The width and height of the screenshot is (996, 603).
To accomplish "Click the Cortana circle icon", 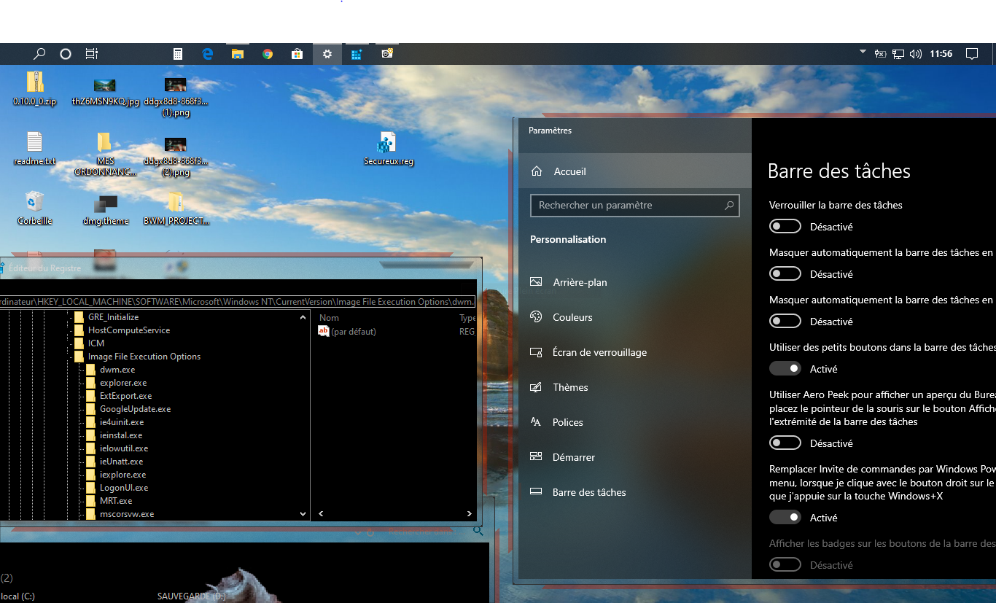I will point(66,54).
